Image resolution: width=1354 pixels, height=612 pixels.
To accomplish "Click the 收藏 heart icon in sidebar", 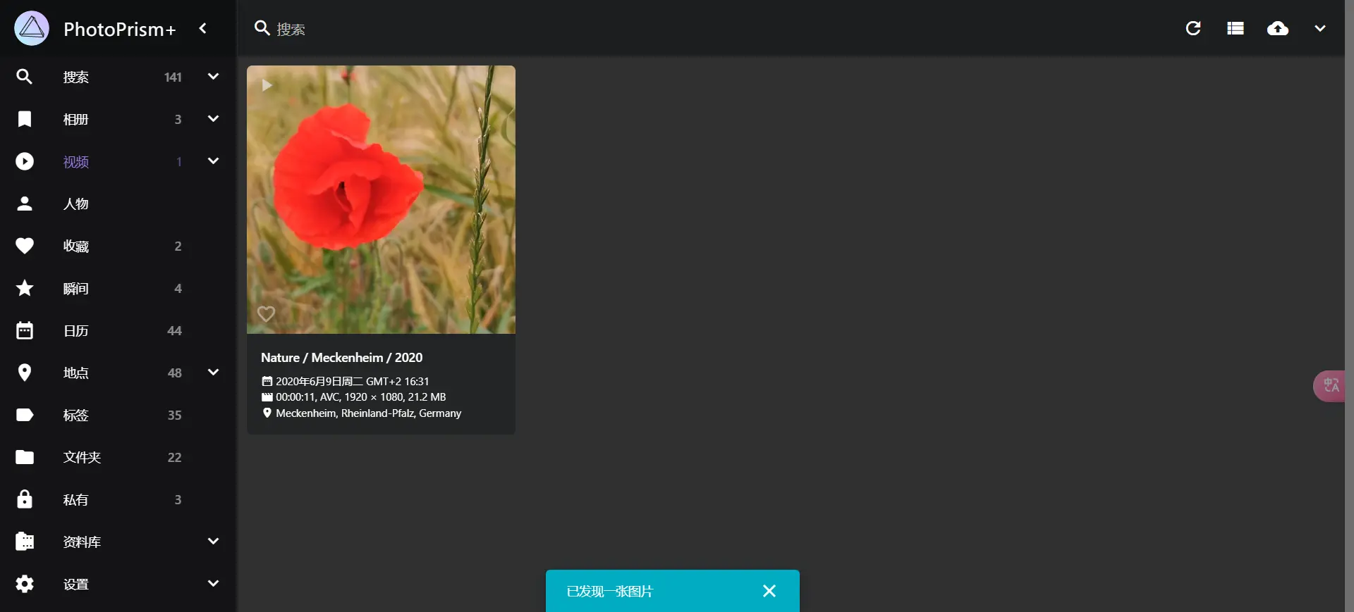I will point(25,246).
